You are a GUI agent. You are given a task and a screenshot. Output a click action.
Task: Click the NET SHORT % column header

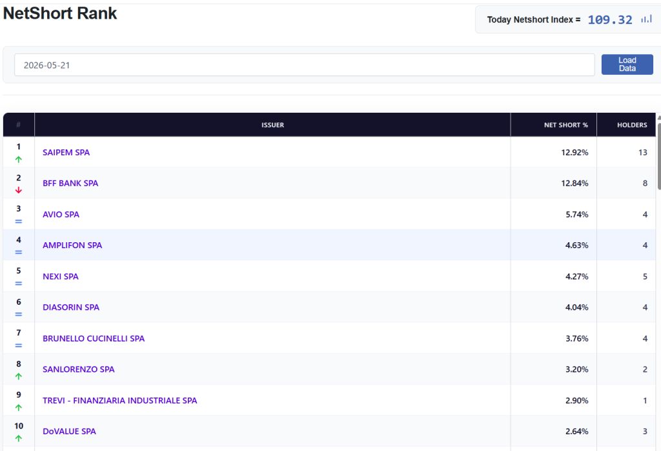tap(553, 125)
